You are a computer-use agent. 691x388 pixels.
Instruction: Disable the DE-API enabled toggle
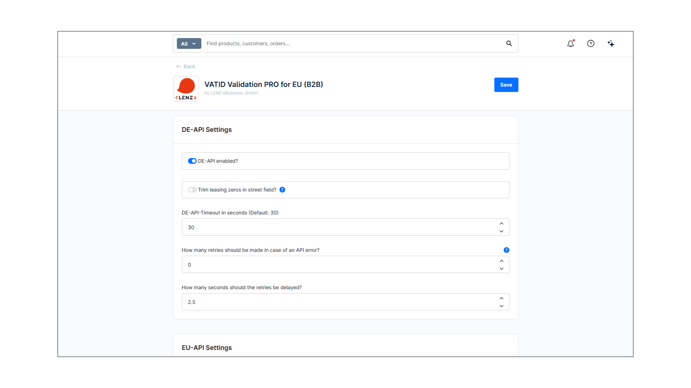coord(192,161)
